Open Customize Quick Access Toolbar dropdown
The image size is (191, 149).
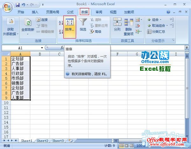point(43,5)
